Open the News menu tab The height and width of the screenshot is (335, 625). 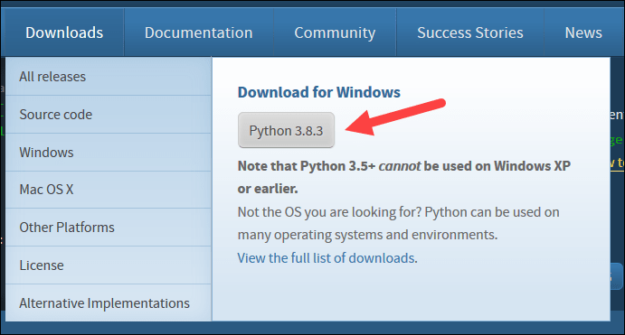click(x=583, y=33)
